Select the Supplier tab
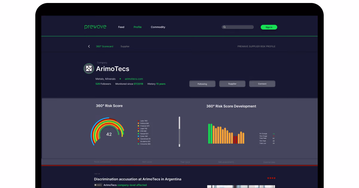The image size is (359, 188). (125, 47)
